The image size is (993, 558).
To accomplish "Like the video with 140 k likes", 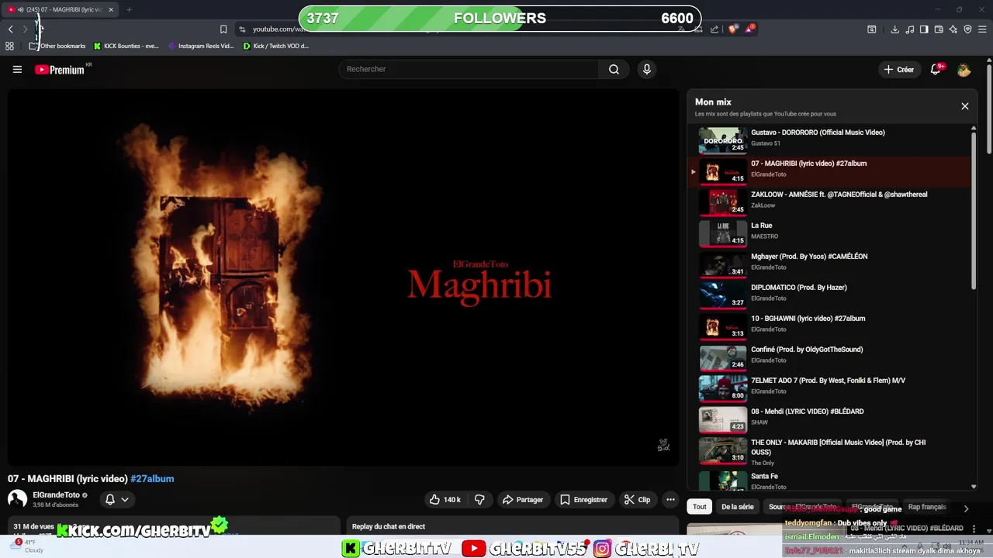I will 445,500.
